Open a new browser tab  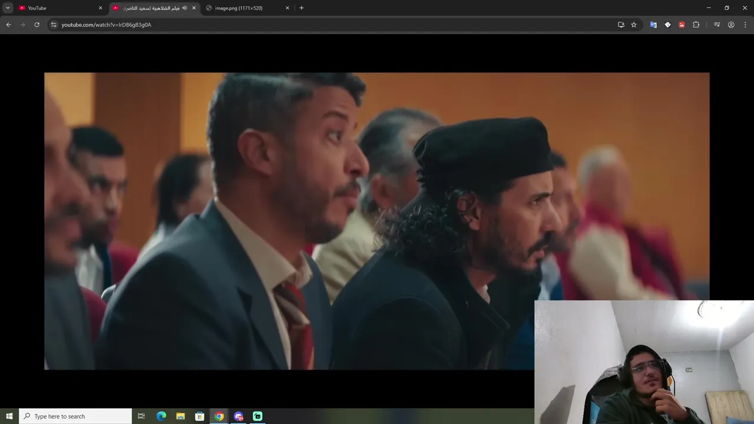(302, 8)
